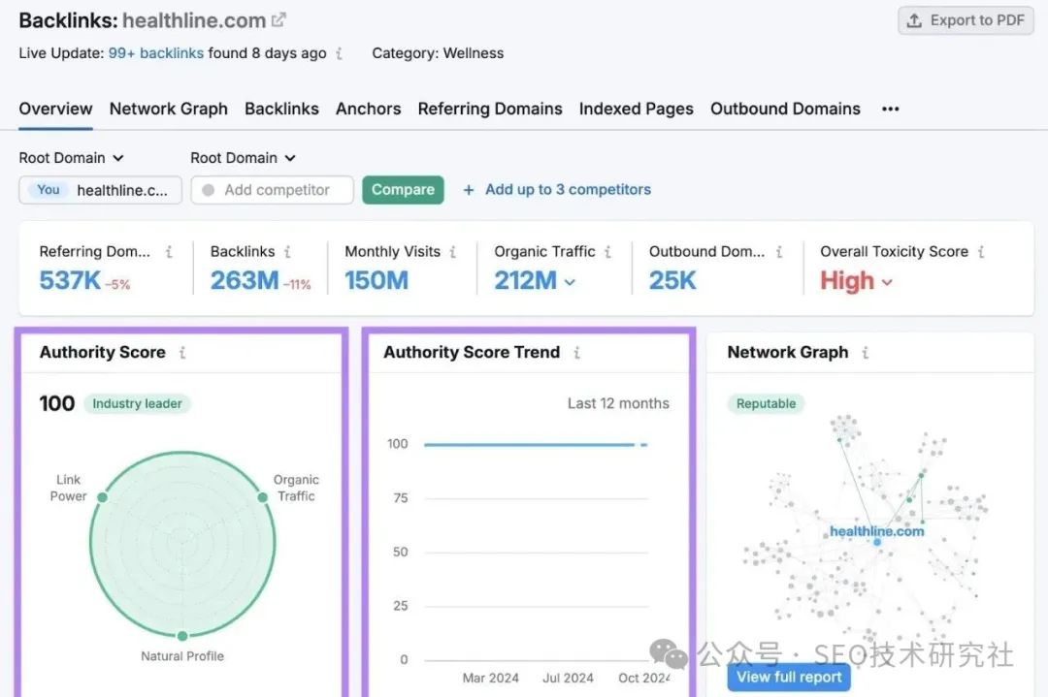The width and height of the screenshot is (1048, 697).
Task: Click info icon beside Monthly Visits
Action: click(x=453, y=252)
